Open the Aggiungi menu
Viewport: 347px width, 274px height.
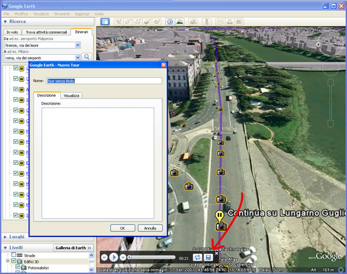click(82, 14)
